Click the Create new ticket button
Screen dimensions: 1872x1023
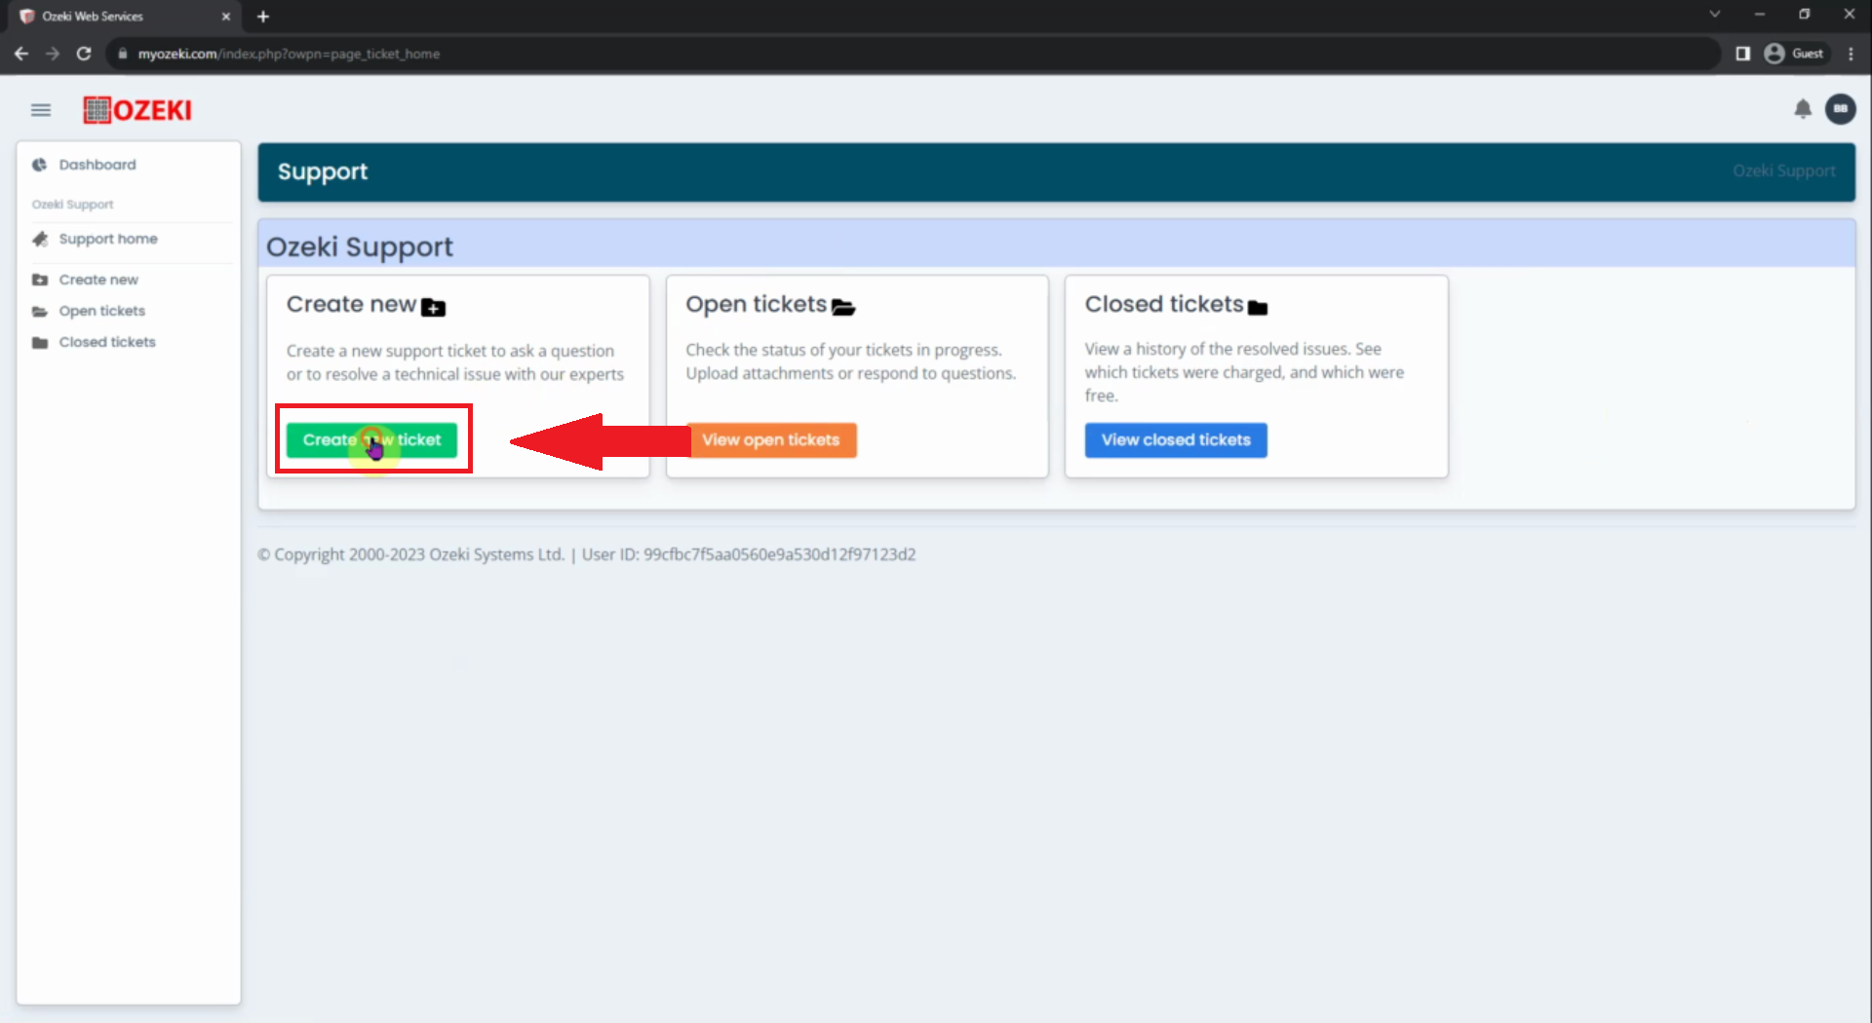point(371,439)
